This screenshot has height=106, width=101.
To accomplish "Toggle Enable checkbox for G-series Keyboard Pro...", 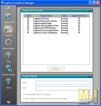I will click(x=28, y=30).
